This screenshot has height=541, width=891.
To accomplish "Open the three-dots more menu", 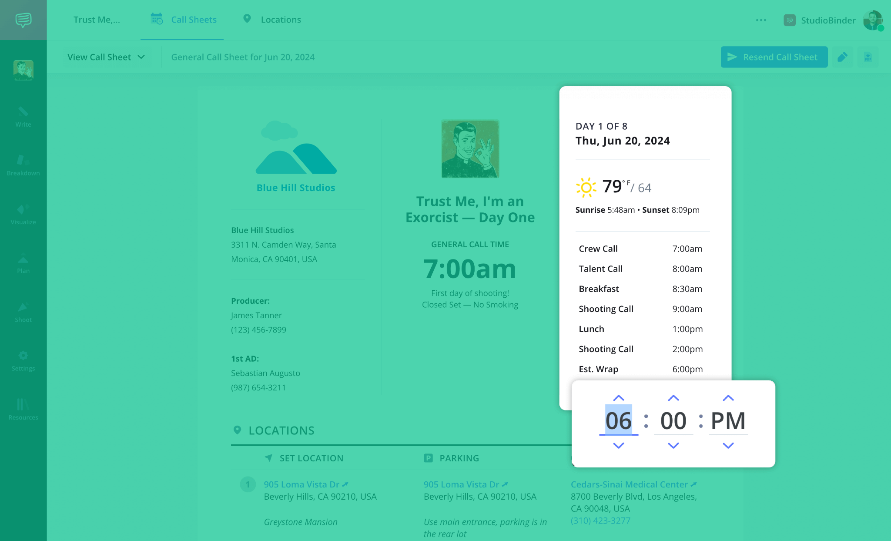I will tap(761, 20).
